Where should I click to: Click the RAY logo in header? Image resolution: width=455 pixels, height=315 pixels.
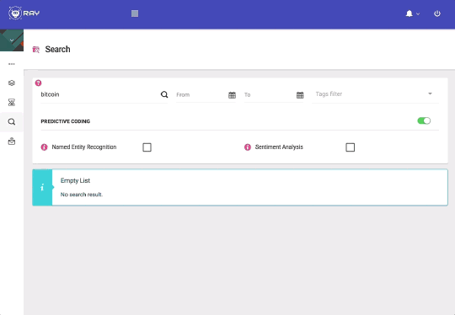(24, 13)
